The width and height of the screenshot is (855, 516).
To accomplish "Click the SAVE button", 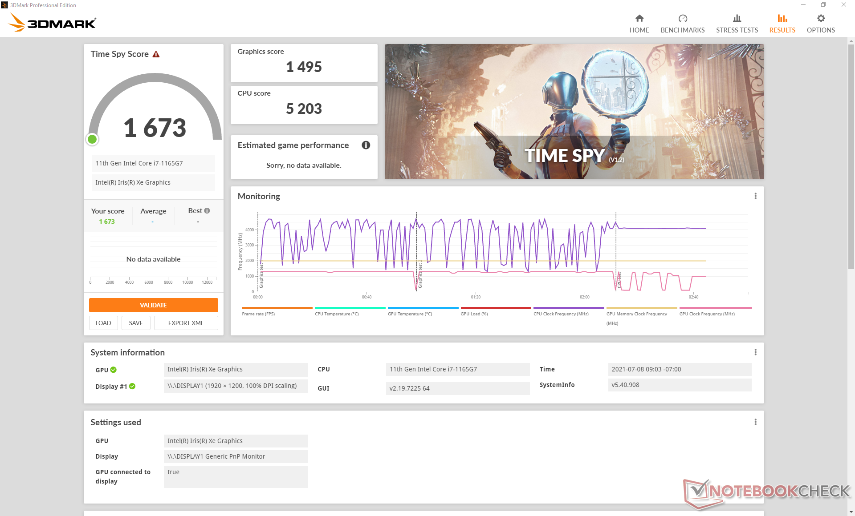I will (x=136, y=323).
